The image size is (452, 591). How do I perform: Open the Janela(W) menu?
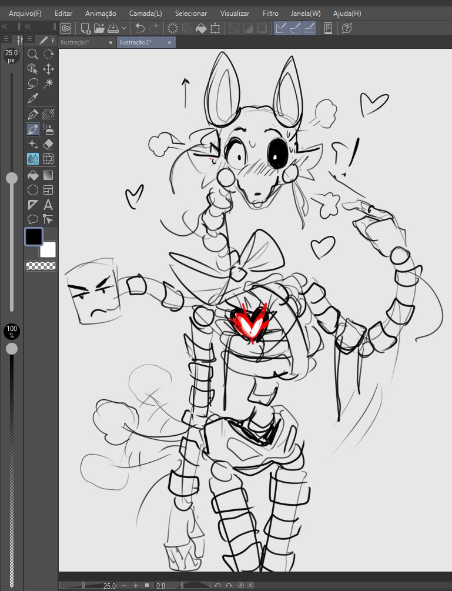click(x=306, y=13)
